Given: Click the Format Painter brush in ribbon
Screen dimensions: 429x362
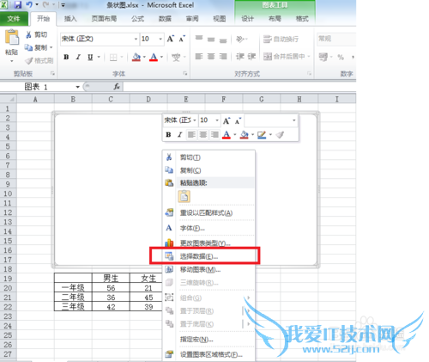Looking at the screenshot, I should point(29,60).
